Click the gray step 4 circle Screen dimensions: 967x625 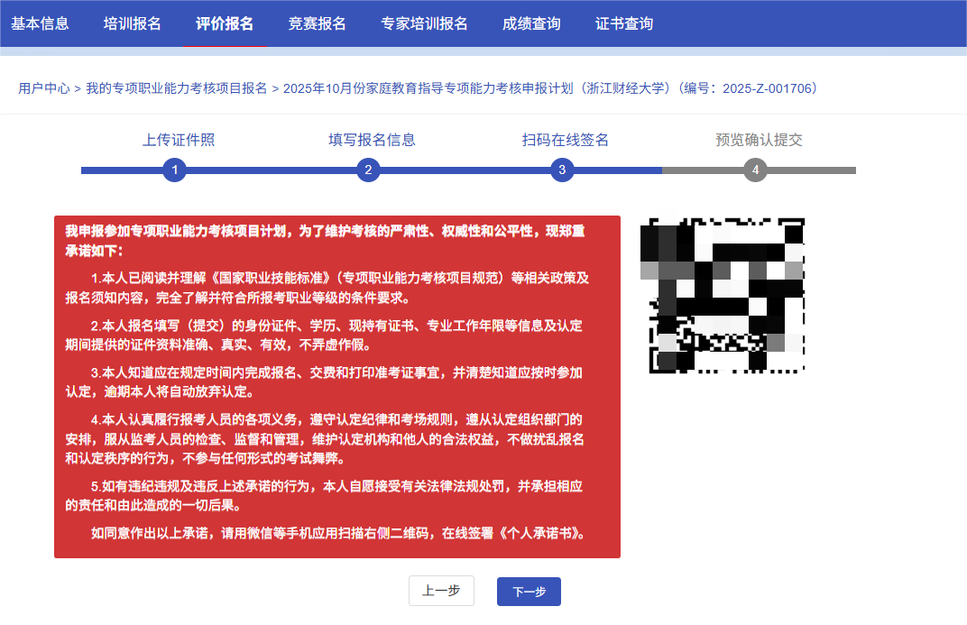point(755,170)
